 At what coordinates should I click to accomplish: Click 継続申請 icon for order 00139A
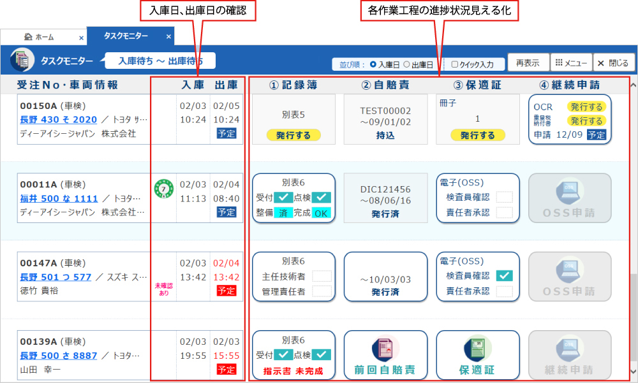tap(570, 355)
